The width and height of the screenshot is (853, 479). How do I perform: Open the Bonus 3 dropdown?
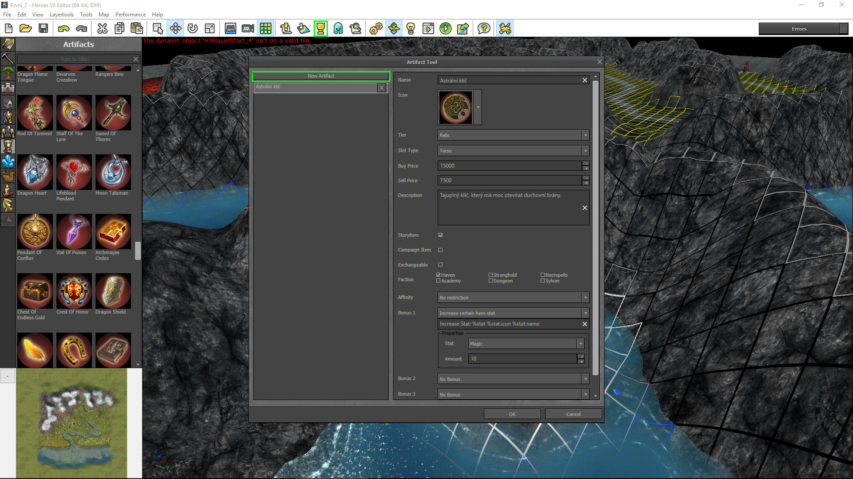click(x=513, y=395)
